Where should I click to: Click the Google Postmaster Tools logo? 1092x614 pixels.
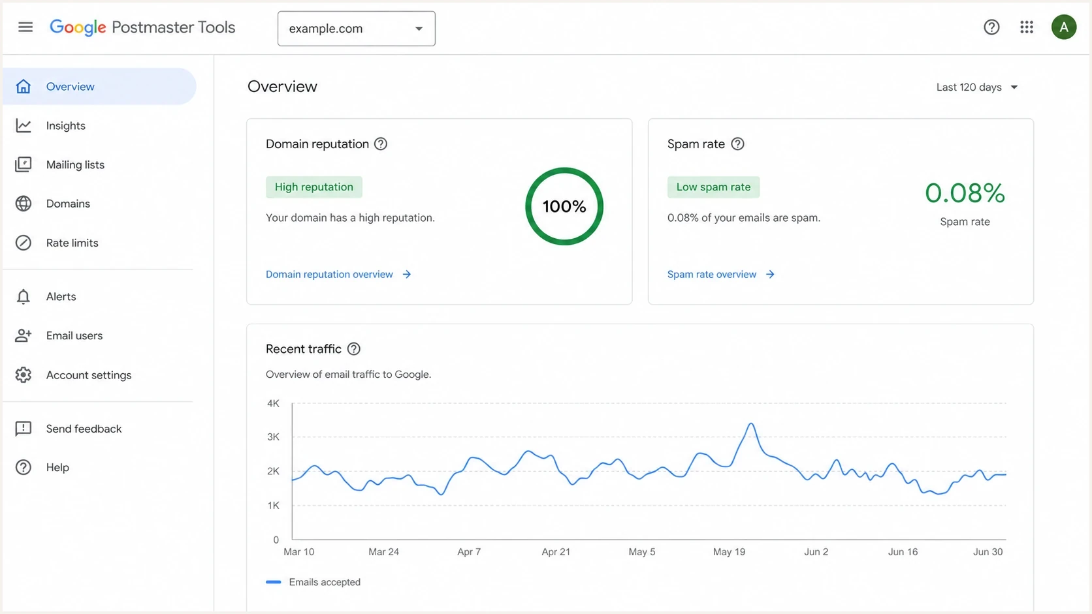click(142, 27)
